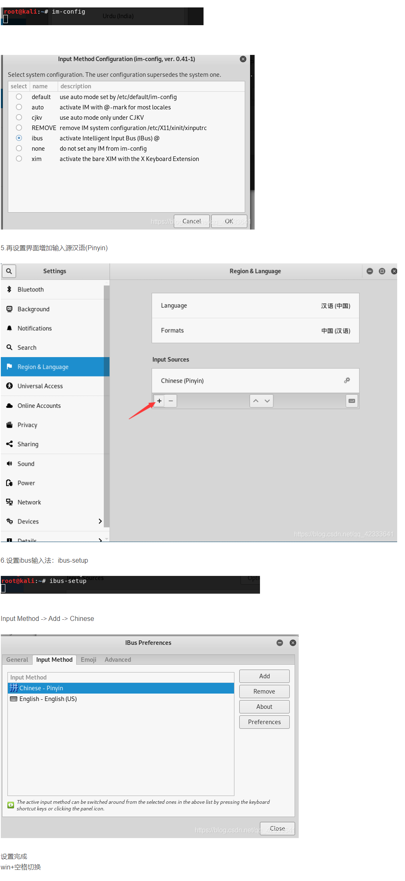The width and height of the screenshot is (405, 881).
Task: Move input source down with arrow
Action: [267, 401]
